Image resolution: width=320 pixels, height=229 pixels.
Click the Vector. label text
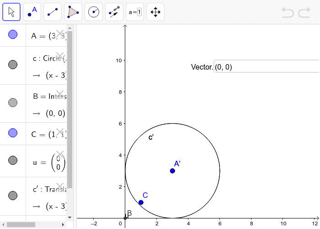click(202, 67)
